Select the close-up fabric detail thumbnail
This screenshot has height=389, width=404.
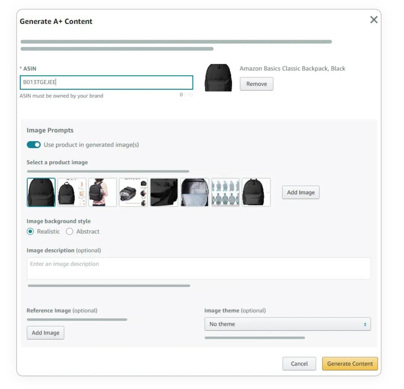(x=164, y=192)
